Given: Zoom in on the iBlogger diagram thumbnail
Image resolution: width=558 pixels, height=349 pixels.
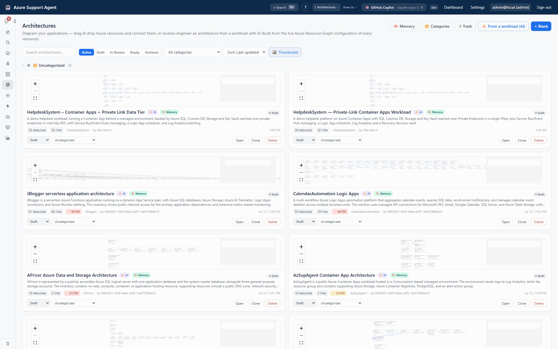Looking at the screenshot, I should tap(35, 165).
